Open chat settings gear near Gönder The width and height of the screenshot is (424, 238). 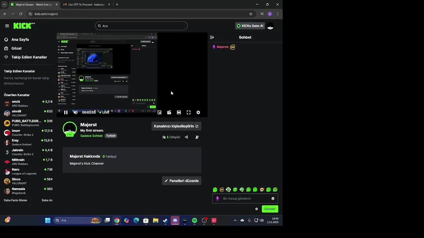pos(256,209)
